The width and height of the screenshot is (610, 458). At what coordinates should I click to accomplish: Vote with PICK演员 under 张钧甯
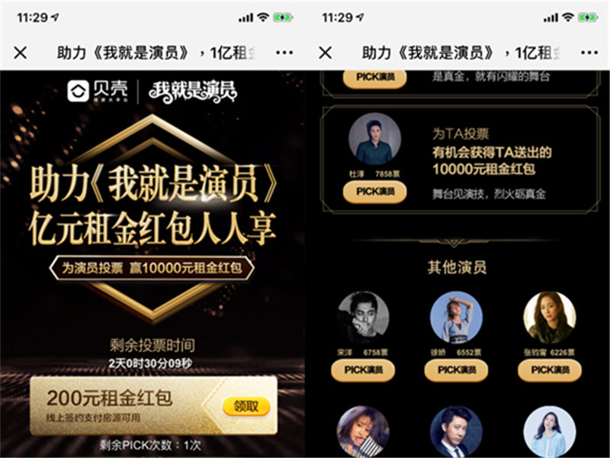click(550, 370)
